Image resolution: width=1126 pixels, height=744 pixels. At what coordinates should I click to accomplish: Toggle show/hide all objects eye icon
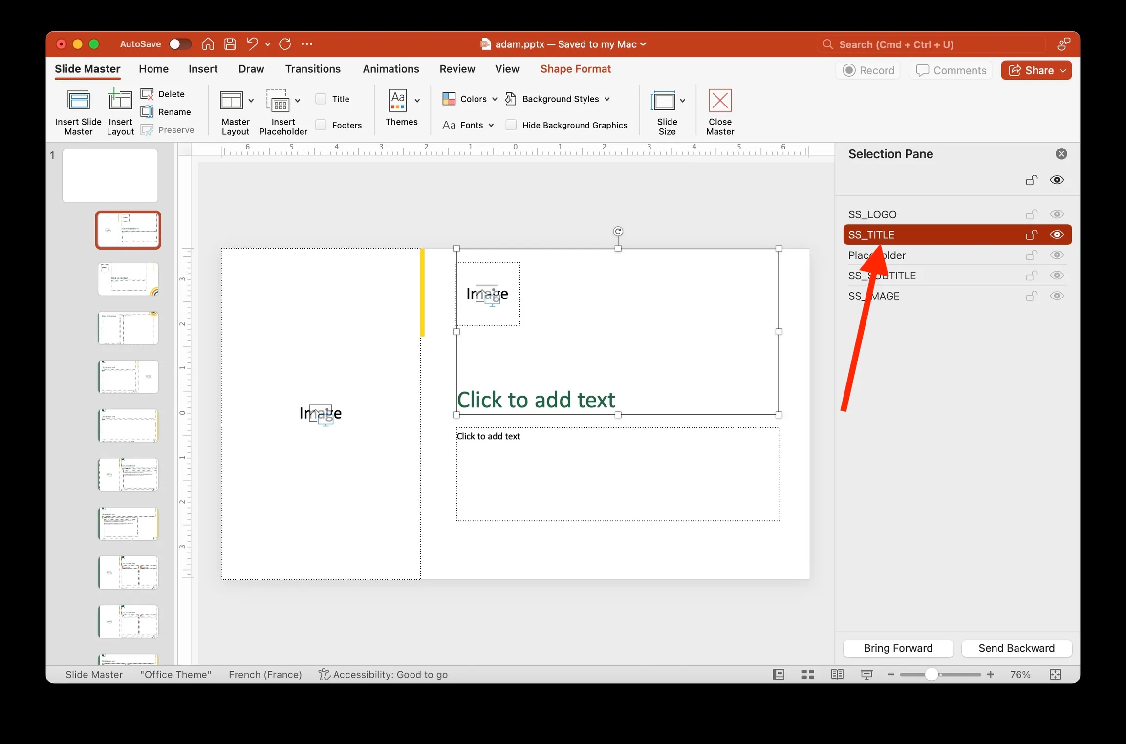(x=1057, y=180)
